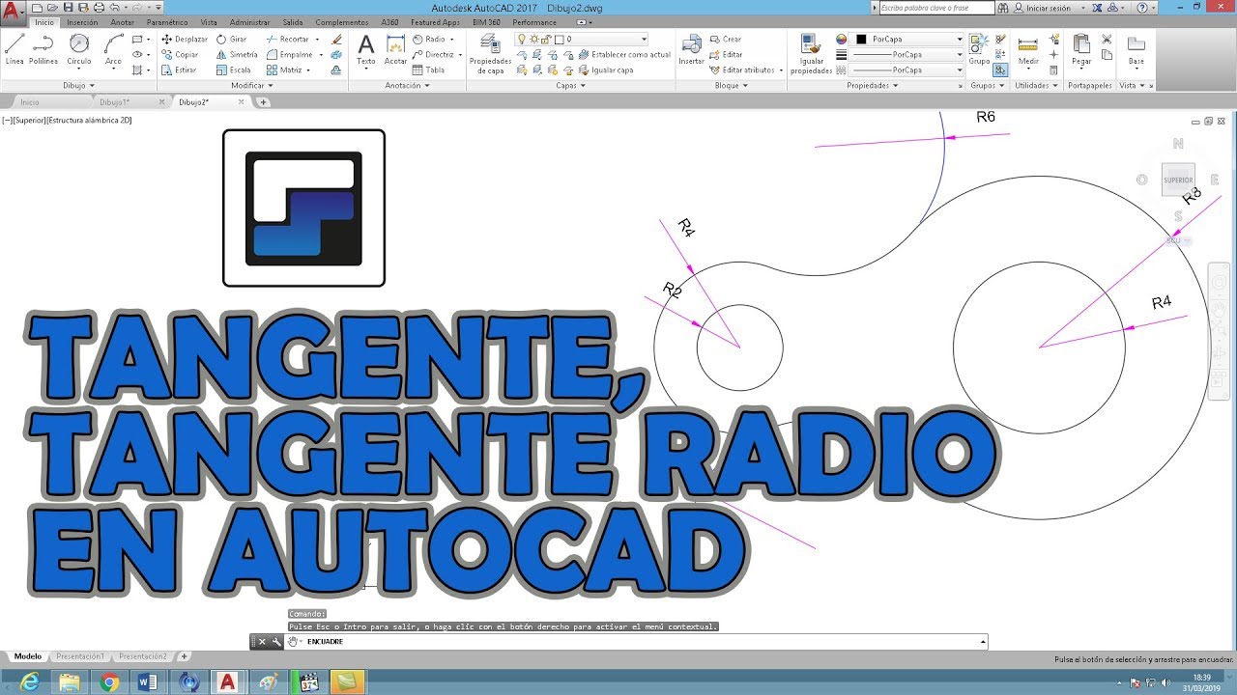
Task: Click the Medir measure tool
Action: pos(1028,50)
